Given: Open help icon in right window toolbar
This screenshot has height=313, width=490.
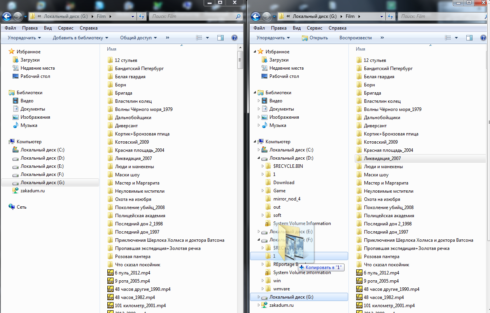Looking at the screenshot, I should 483,38.
